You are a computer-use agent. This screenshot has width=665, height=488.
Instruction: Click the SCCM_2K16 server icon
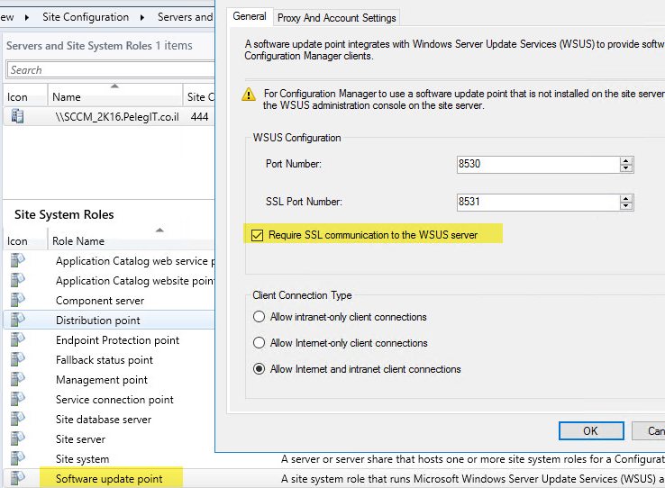pos(17,116)
